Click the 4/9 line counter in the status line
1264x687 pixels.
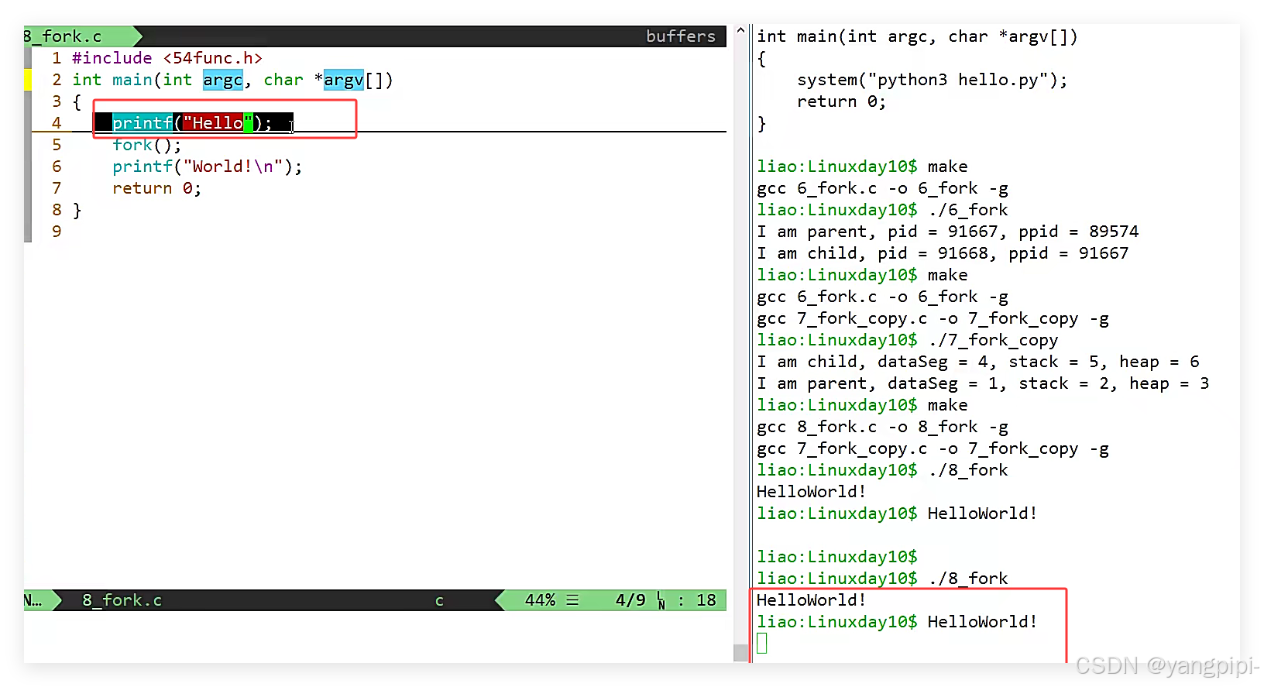click(x=630, y=600)
